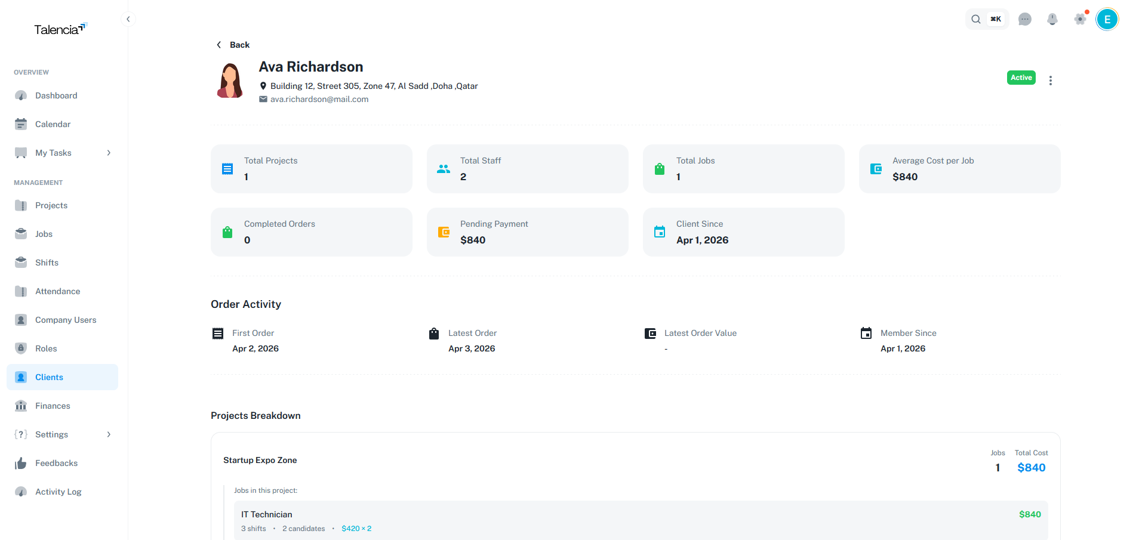
Task: Click the settings gear with the red dot
Action: [1080, 19]
